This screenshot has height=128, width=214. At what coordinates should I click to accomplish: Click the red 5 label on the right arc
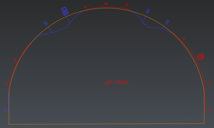pyautogui.click(x=183, y=39)
